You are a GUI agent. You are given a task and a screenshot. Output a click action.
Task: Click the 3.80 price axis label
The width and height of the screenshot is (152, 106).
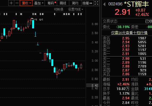point(95,24)
